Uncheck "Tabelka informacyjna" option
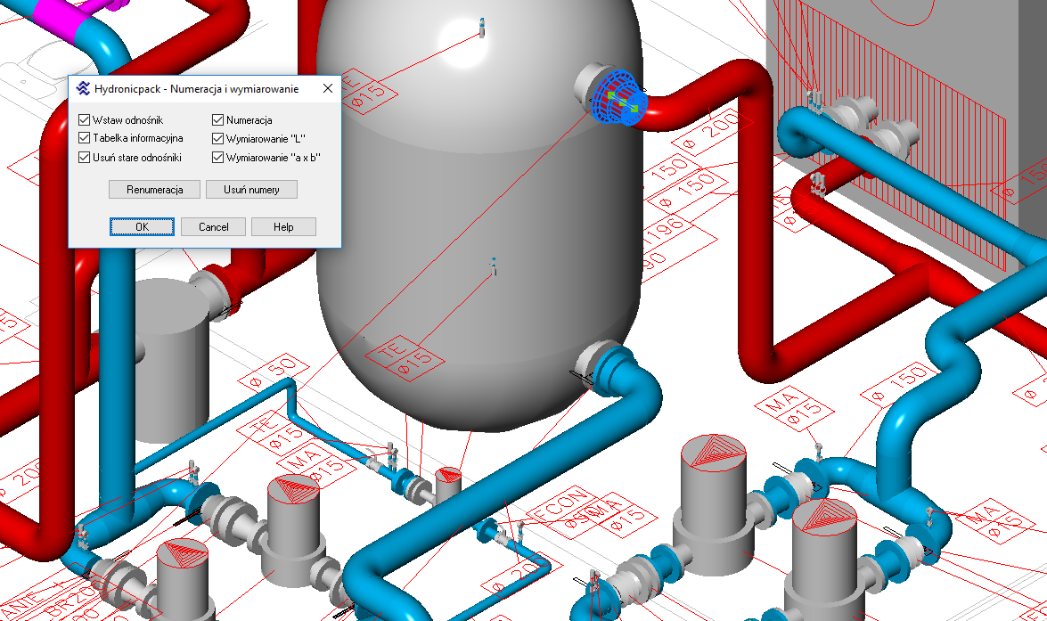 pos(85,138)
